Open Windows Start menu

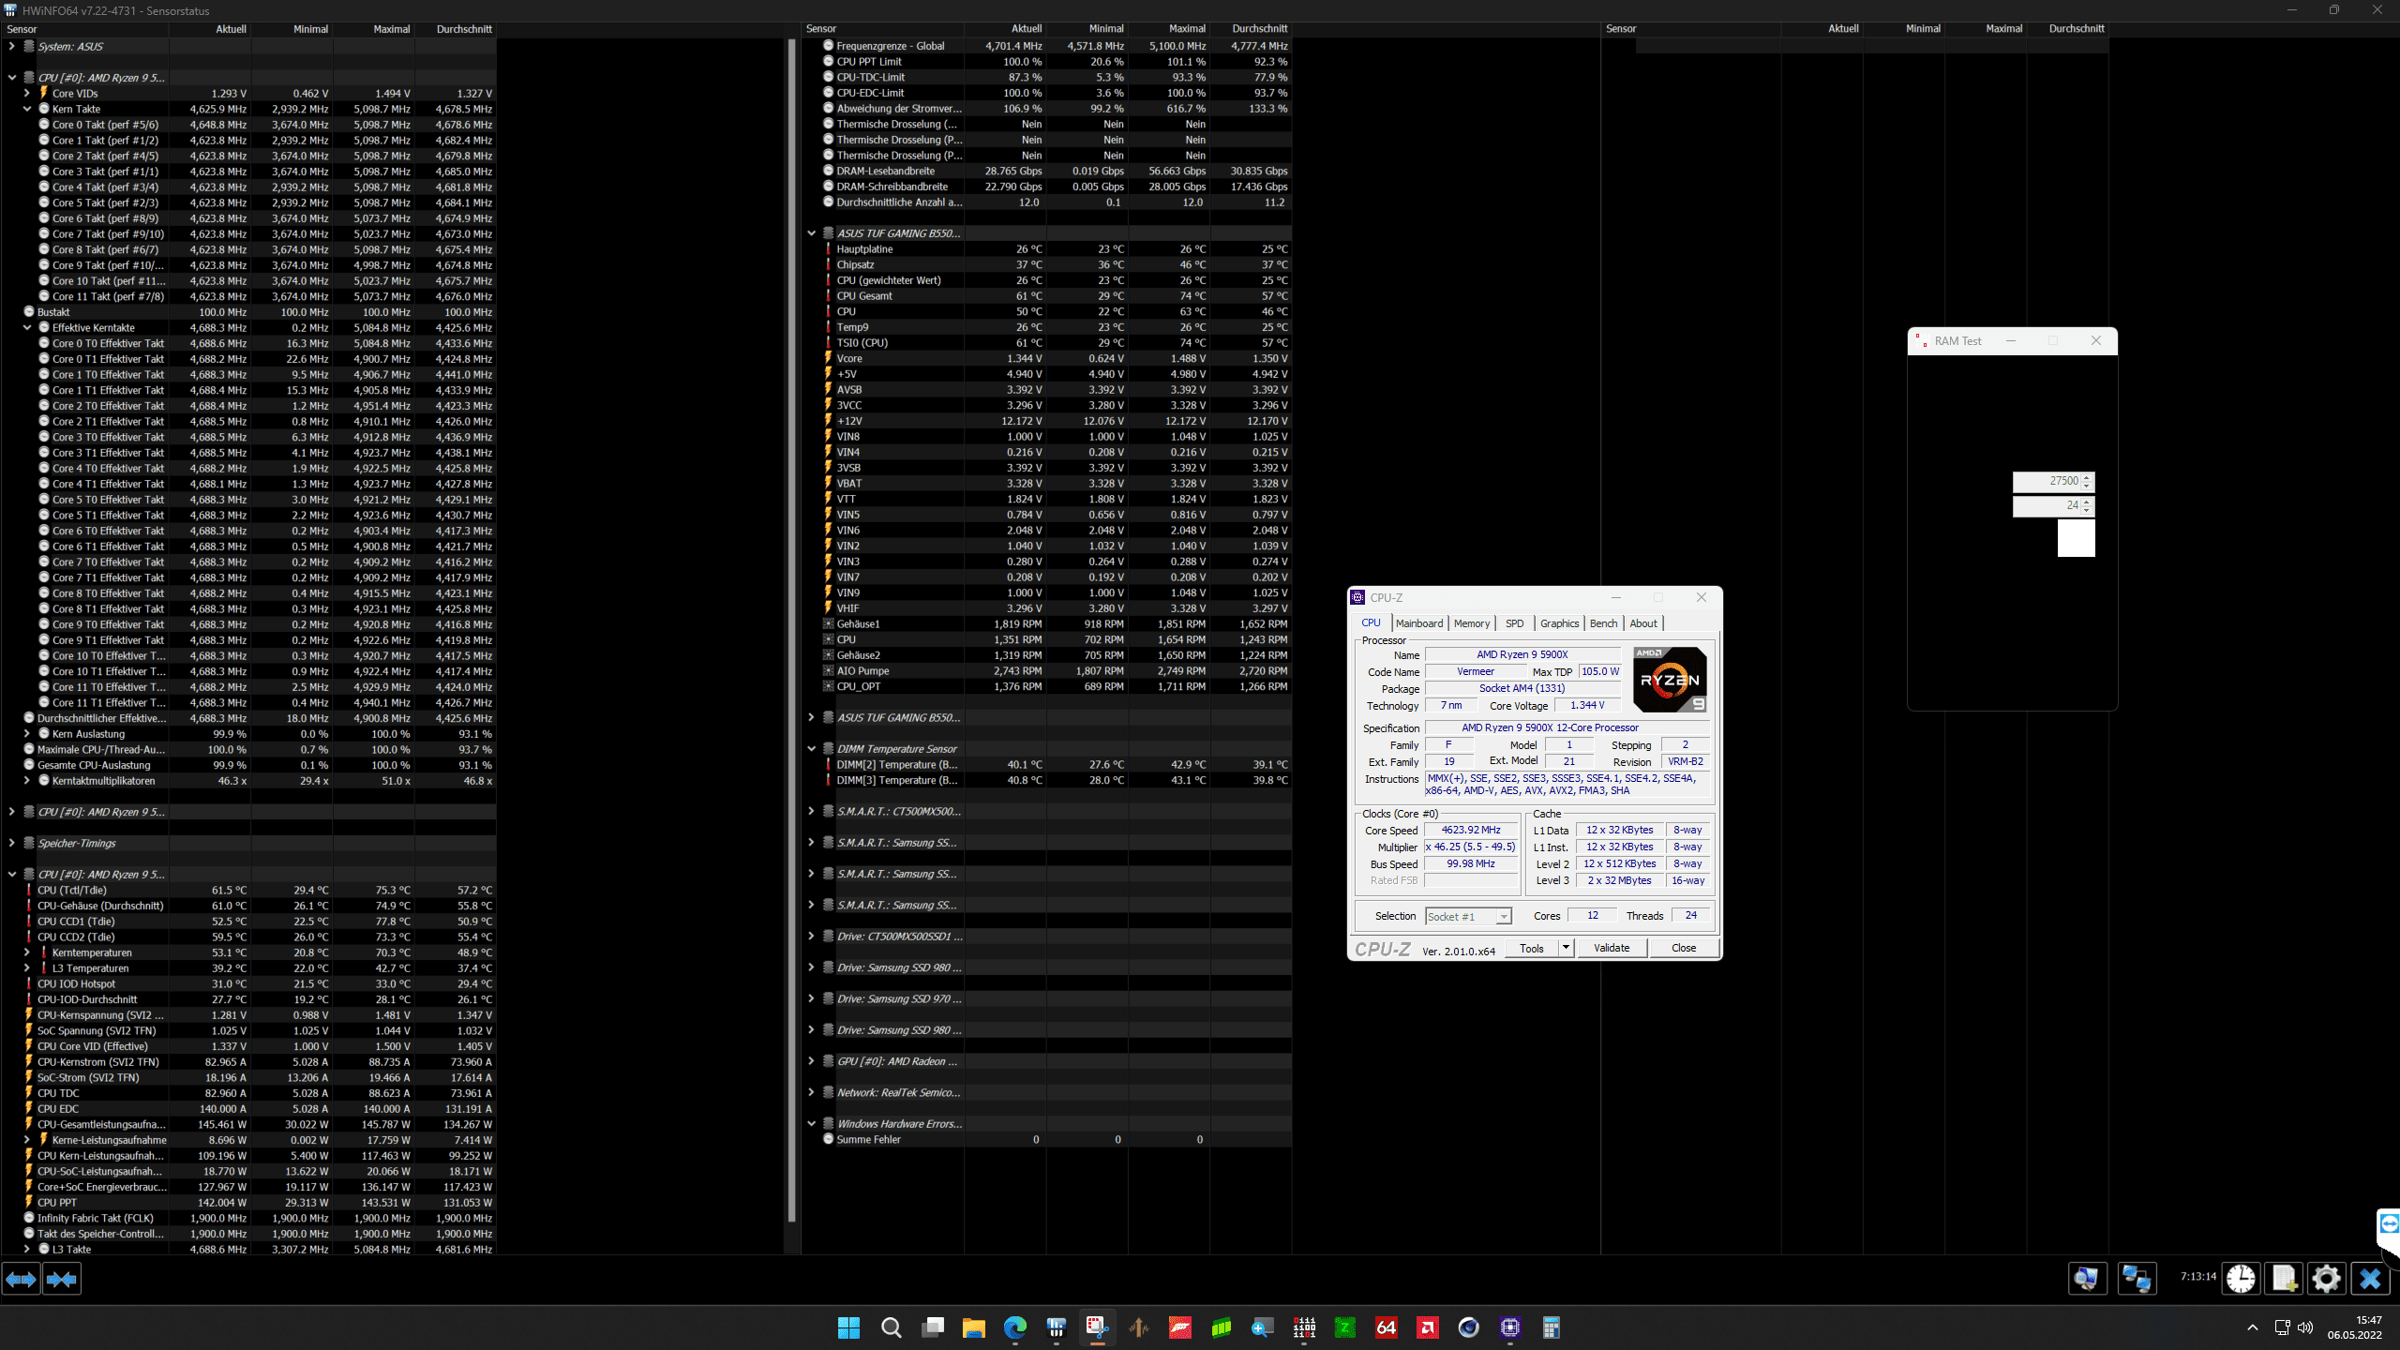pos(849,1327)
